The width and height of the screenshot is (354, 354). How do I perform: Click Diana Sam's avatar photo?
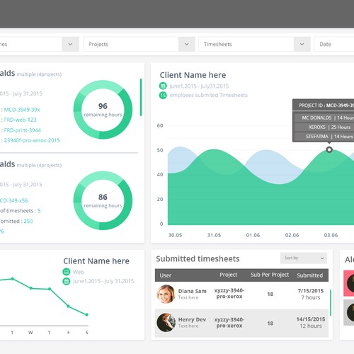tap(166, 294)
